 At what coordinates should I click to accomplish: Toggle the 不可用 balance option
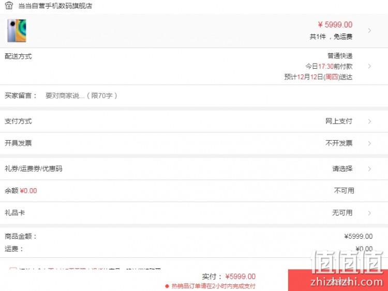[x=344, y=191]
